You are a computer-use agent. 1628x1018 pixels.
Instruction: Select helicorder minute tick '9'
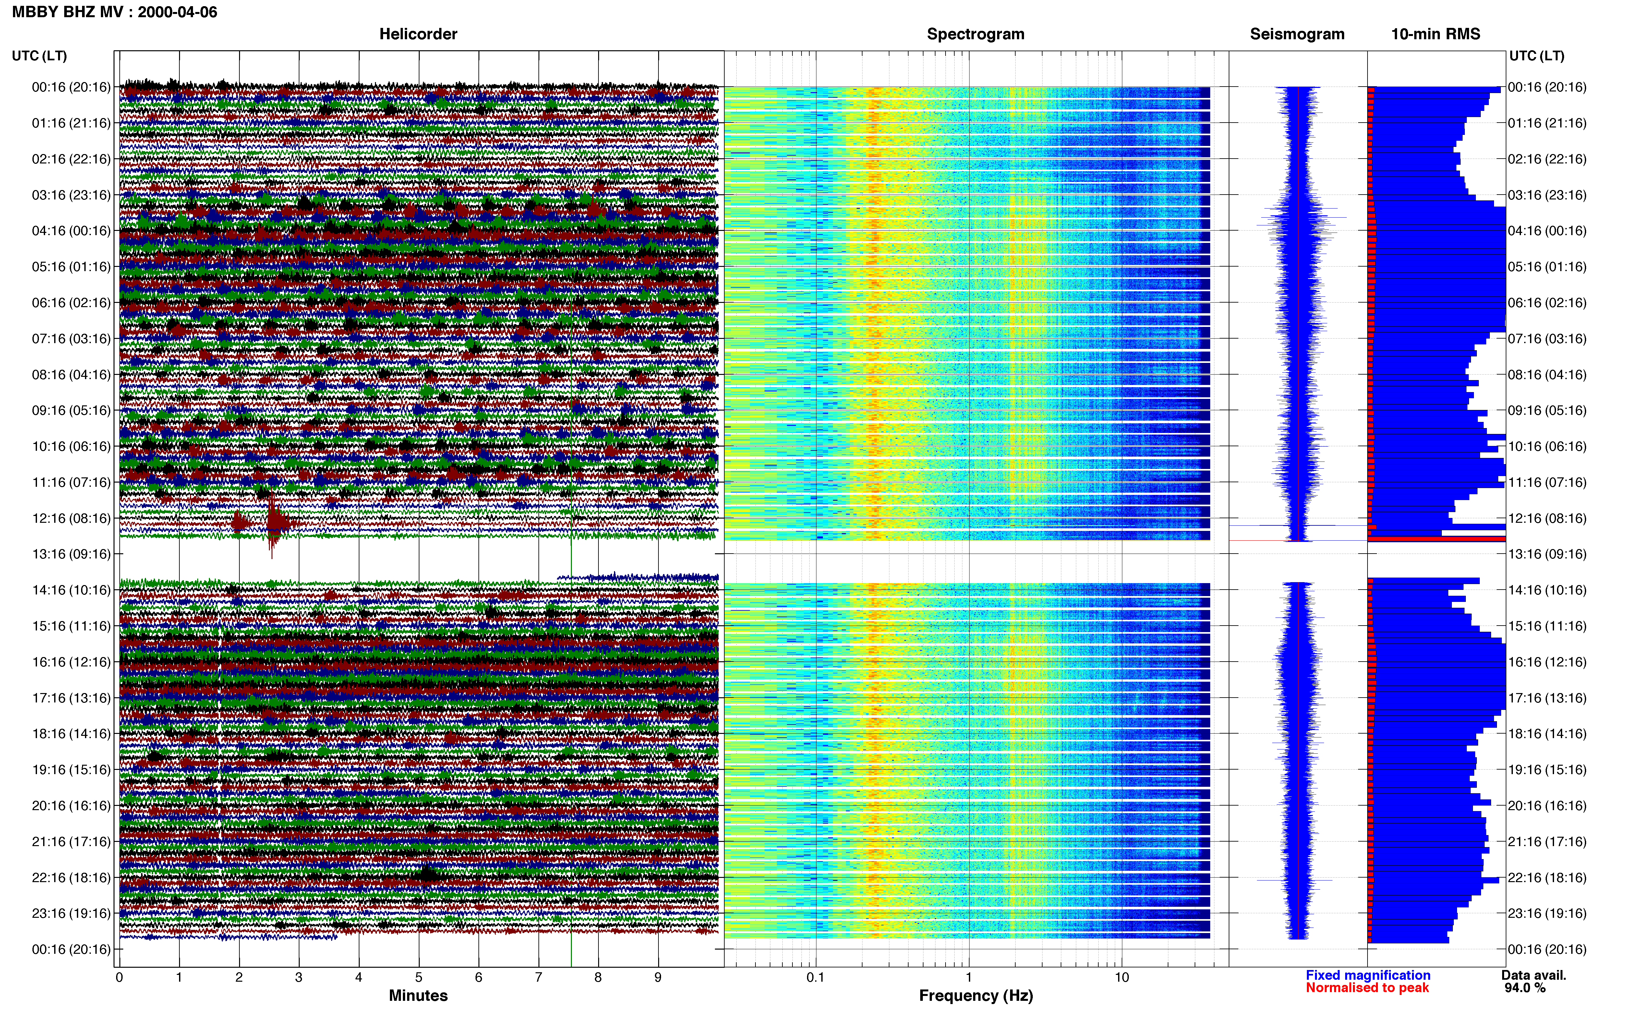click(658, 977)
